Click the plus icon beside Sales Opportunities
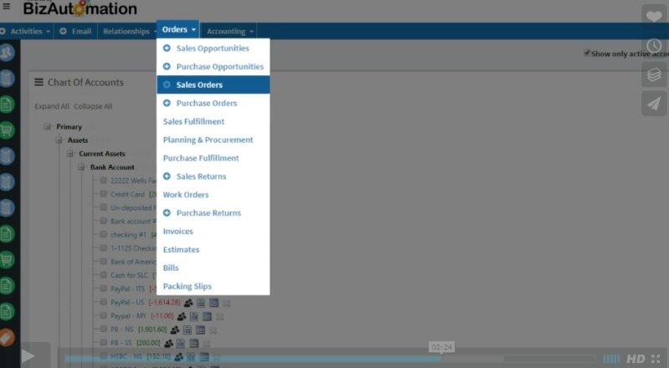This screenshot has width=669, height=368. point(167,49)
